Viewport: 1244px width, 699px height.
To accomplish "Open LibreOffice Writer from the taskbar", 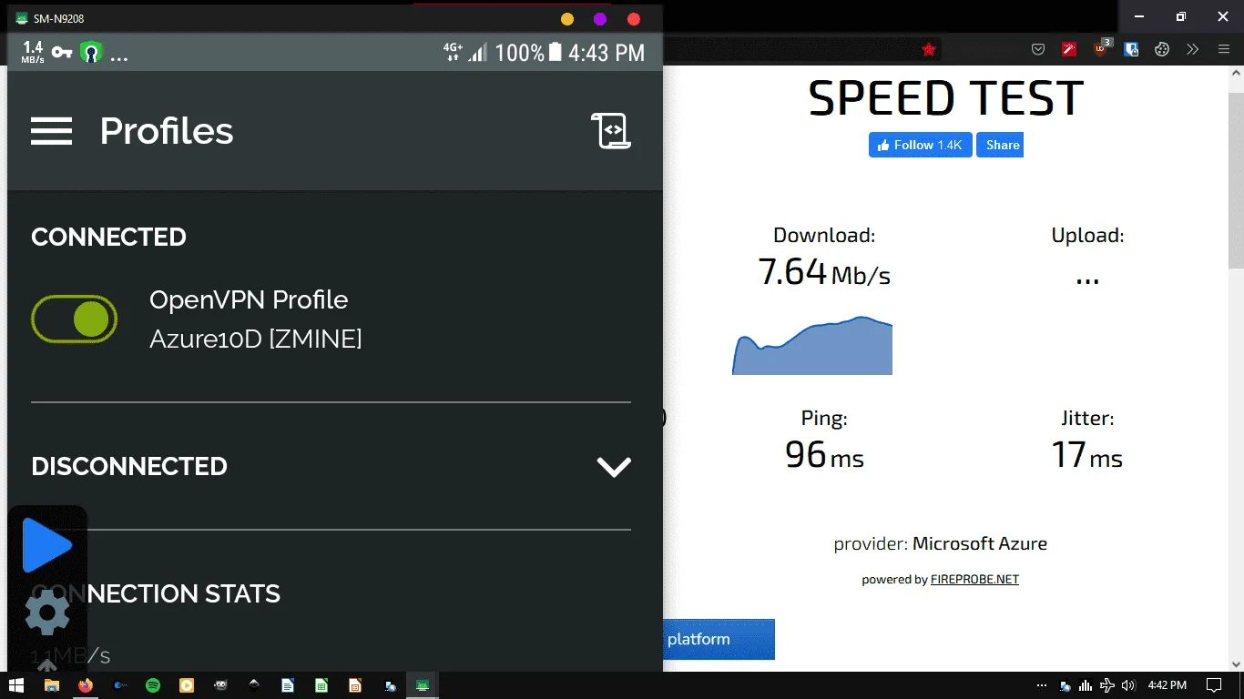I will 288,685.
